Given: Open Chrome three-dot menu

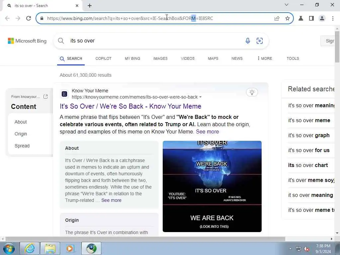Looking at the screenshot, I should coord(333,18).
